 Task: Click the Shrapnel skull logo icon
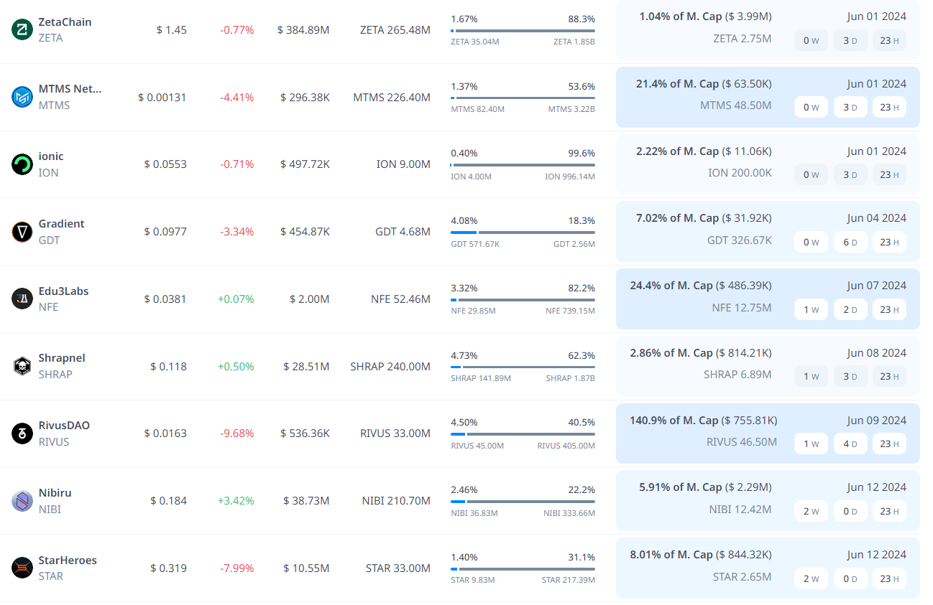22,366
